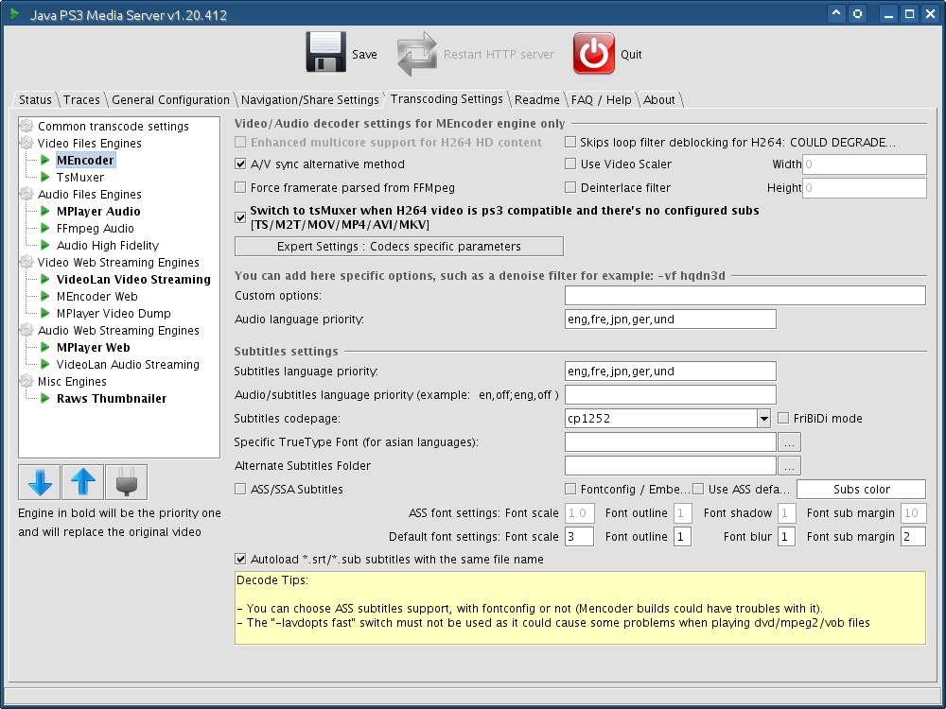Click the green arrow beside MEncoder Web
This screenshot has height=709, width=946.
(45, 296)
